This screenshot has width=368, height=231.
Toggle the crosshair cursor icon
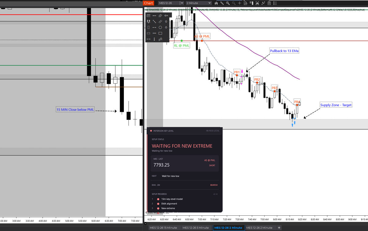point(240,3)
